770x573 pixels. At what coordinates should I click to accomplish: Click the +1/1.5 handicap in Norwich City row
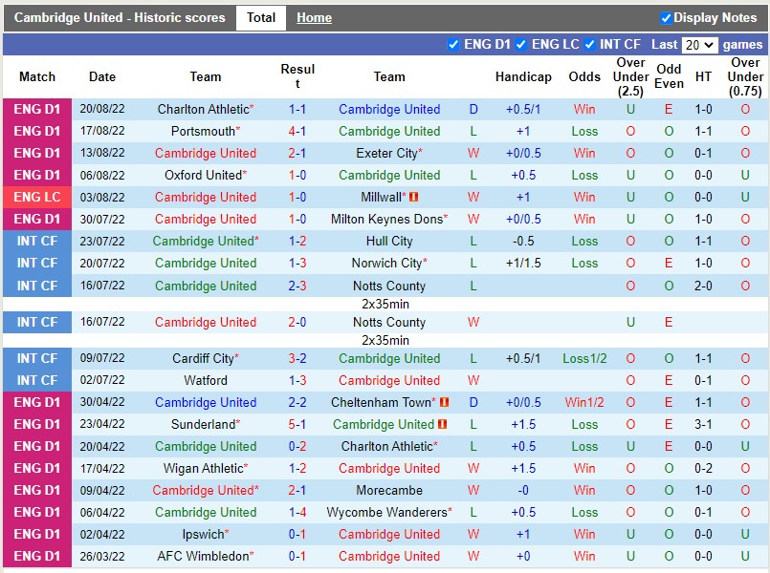tap(523, 264)
